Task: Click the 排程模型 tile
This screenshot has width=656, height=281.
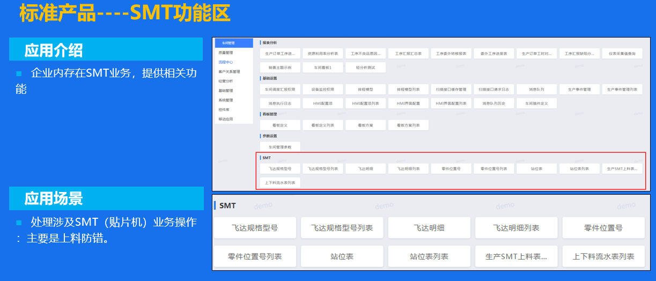Action: point(365,89)
